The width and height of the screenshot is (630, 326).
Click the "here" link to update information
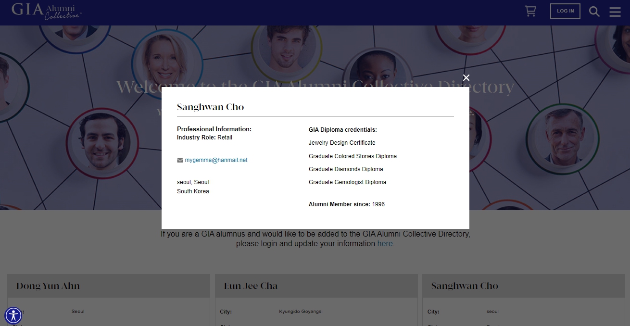[385, 243]
